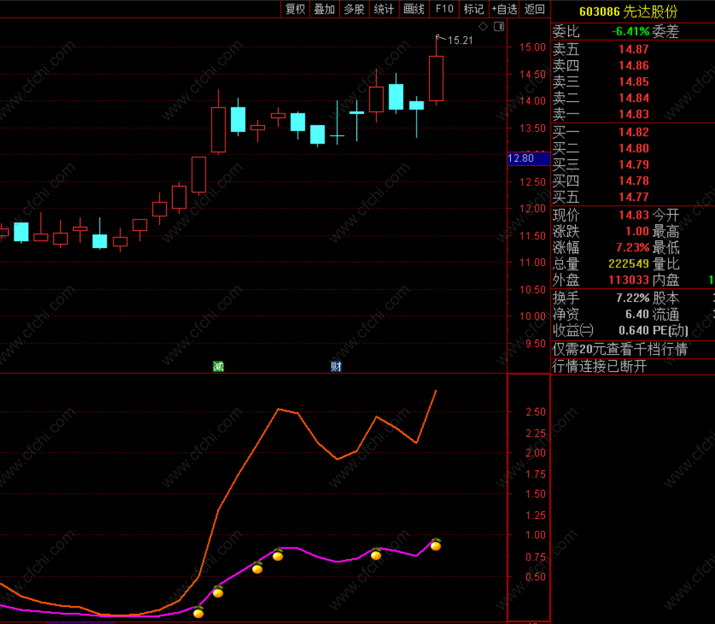Click the 2.50 indicator axis label
Image resolution: width=715 pixels, height=624 pixels.
pos(536,412)
